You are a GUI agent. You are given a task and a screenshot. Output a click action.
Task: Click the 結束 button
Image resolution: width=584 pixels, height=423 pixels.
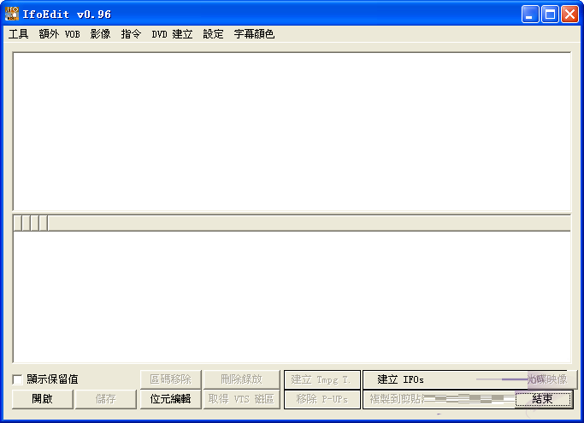point(544,399)
